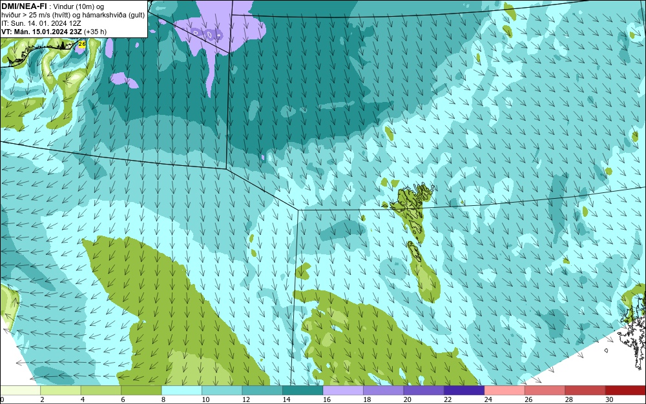
Task: Pick the 20–22 m/s violet legend swatch
Action: [424, 390]
